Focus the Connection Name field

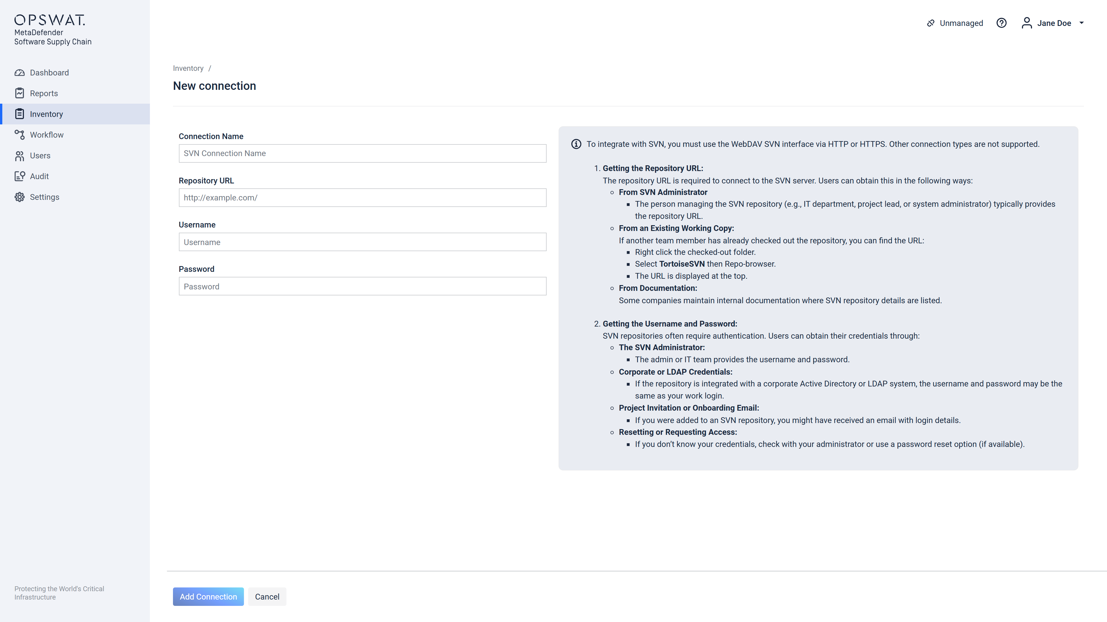(362, 153)
